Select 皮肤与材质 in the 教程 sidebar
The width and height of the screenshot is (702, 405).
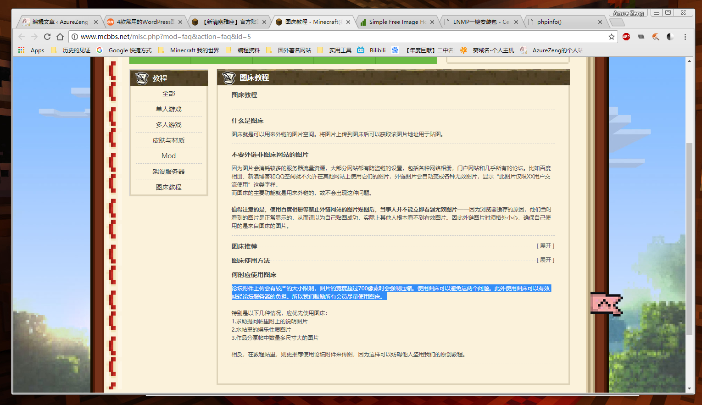tap(169, 140)
